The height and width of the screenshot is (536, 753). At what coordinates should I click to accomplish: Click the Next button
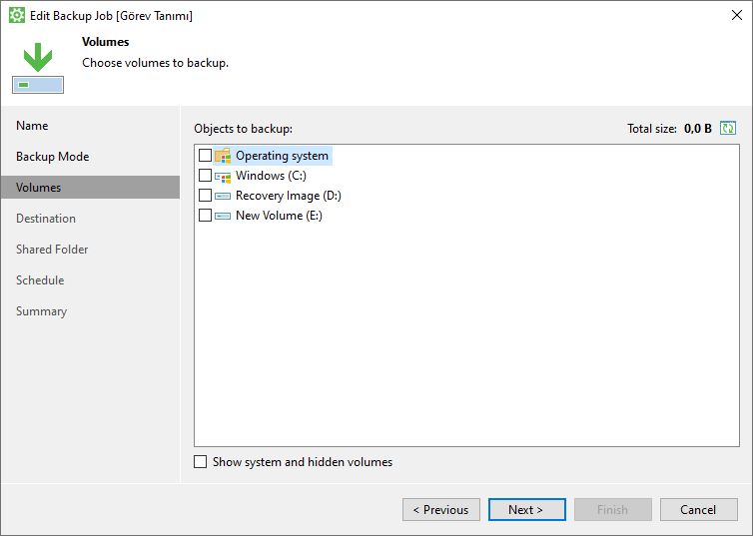(x=527, y=509)
